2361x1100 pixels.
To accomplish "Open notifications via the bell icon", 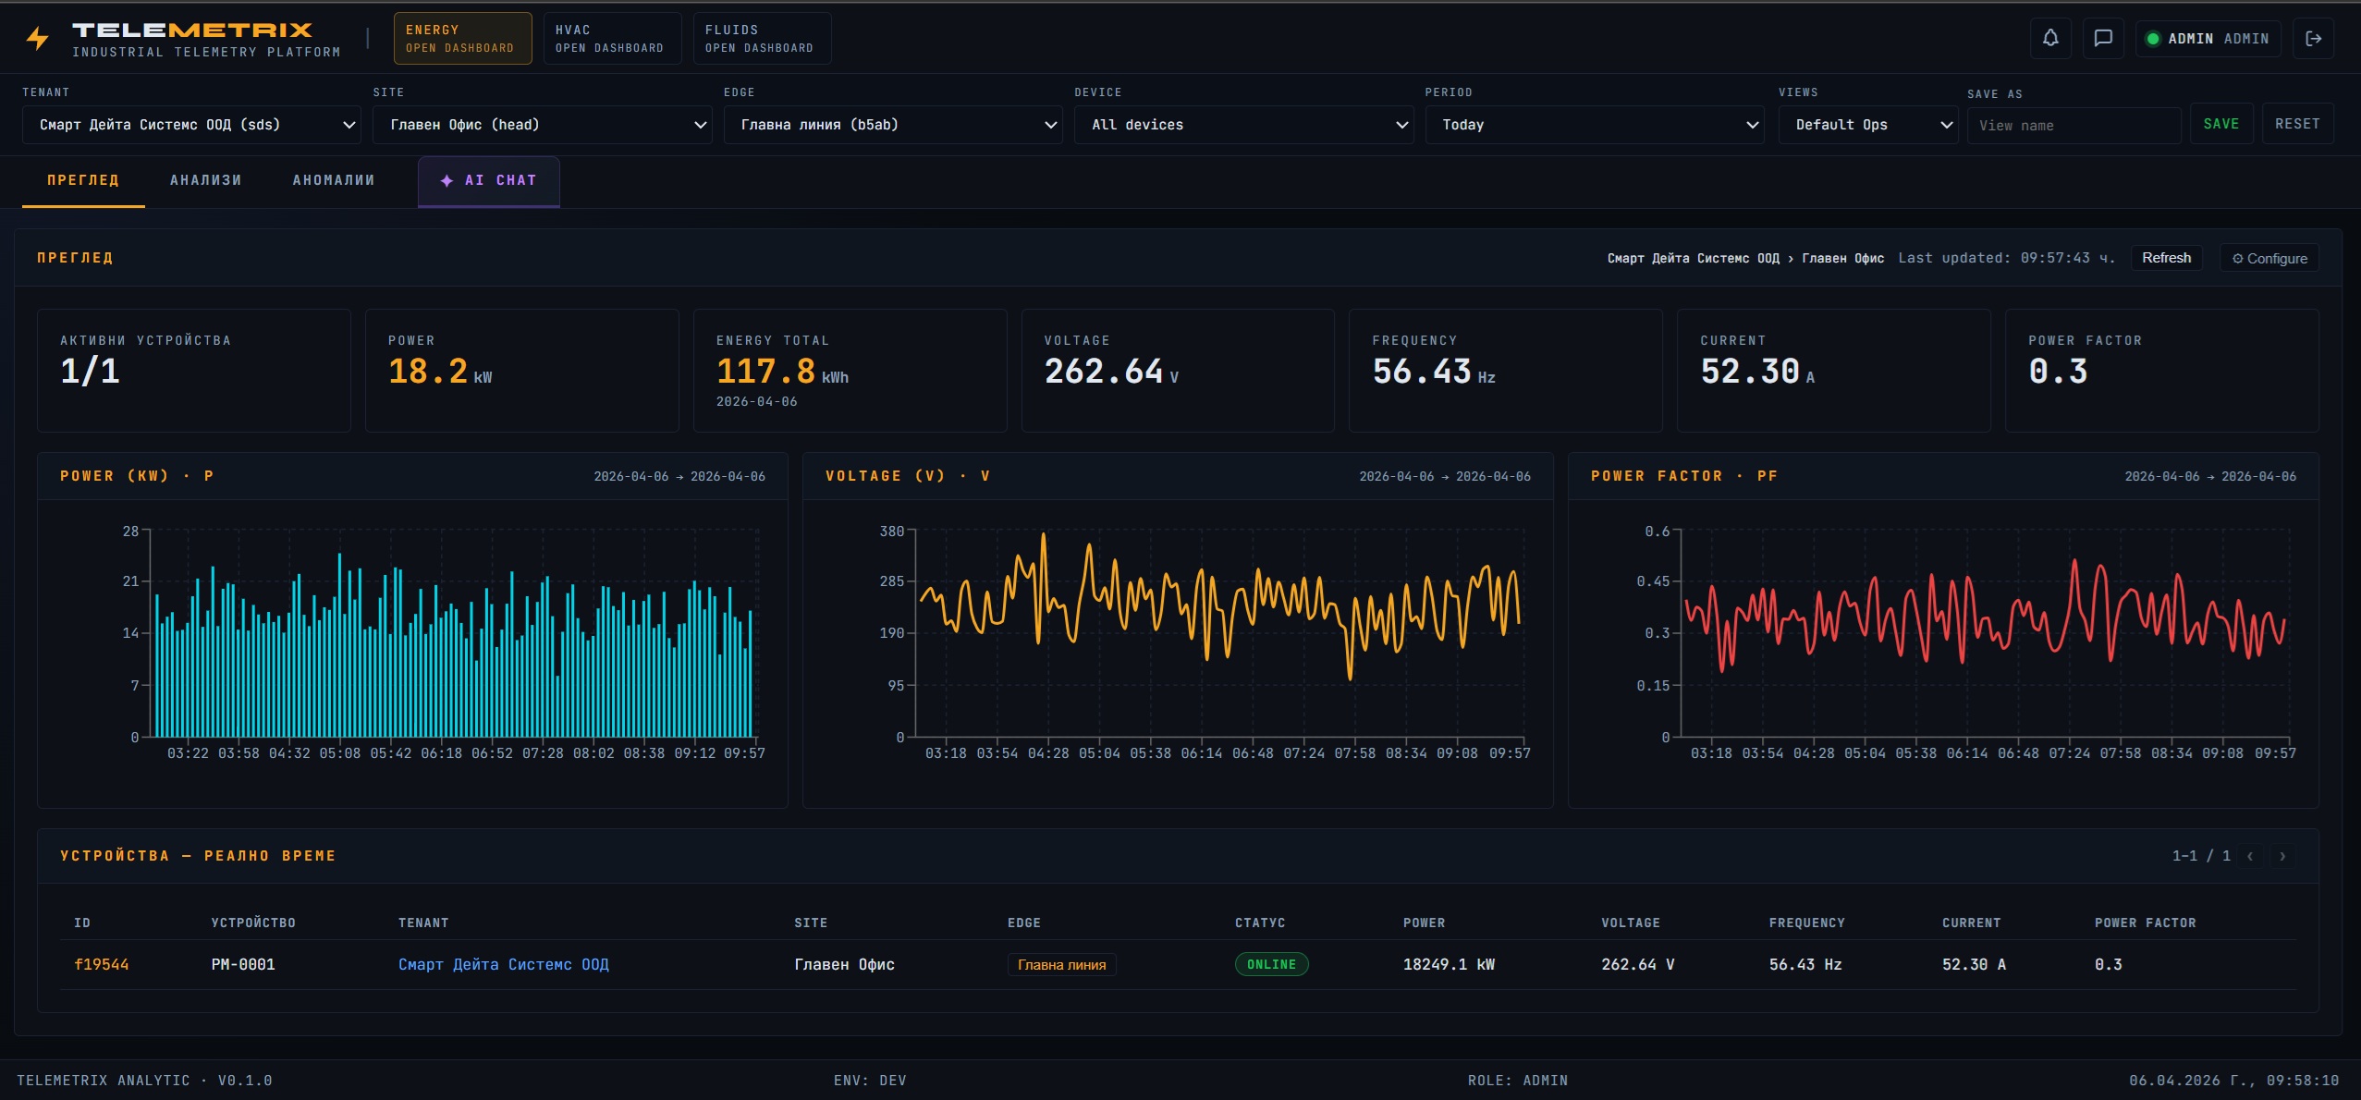I will (2049, 38).
